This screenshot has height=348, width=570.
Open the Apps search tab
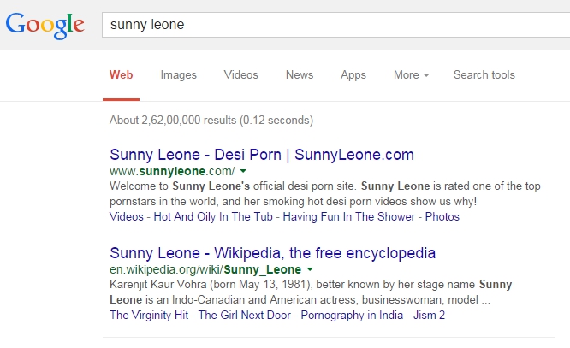[353, 75]
